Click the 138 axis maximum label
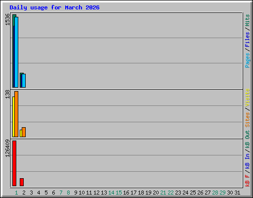The width and height of the screenshot is (253, 198). 7,94
